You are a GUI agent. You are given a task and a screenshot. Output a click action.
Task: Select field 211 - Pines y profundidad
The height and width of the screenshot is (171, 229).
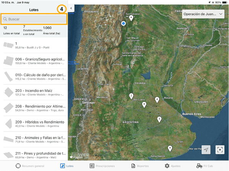point(34,154)
